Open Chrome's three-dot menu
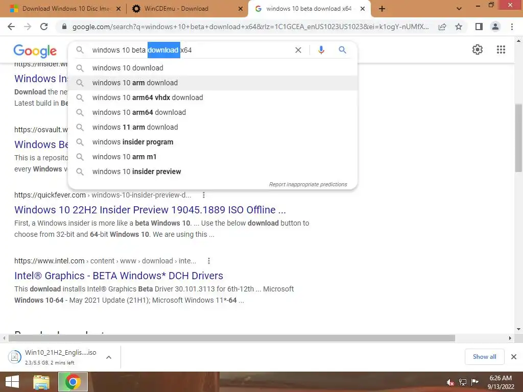This screenshot has width=523, height=392. 512,27
